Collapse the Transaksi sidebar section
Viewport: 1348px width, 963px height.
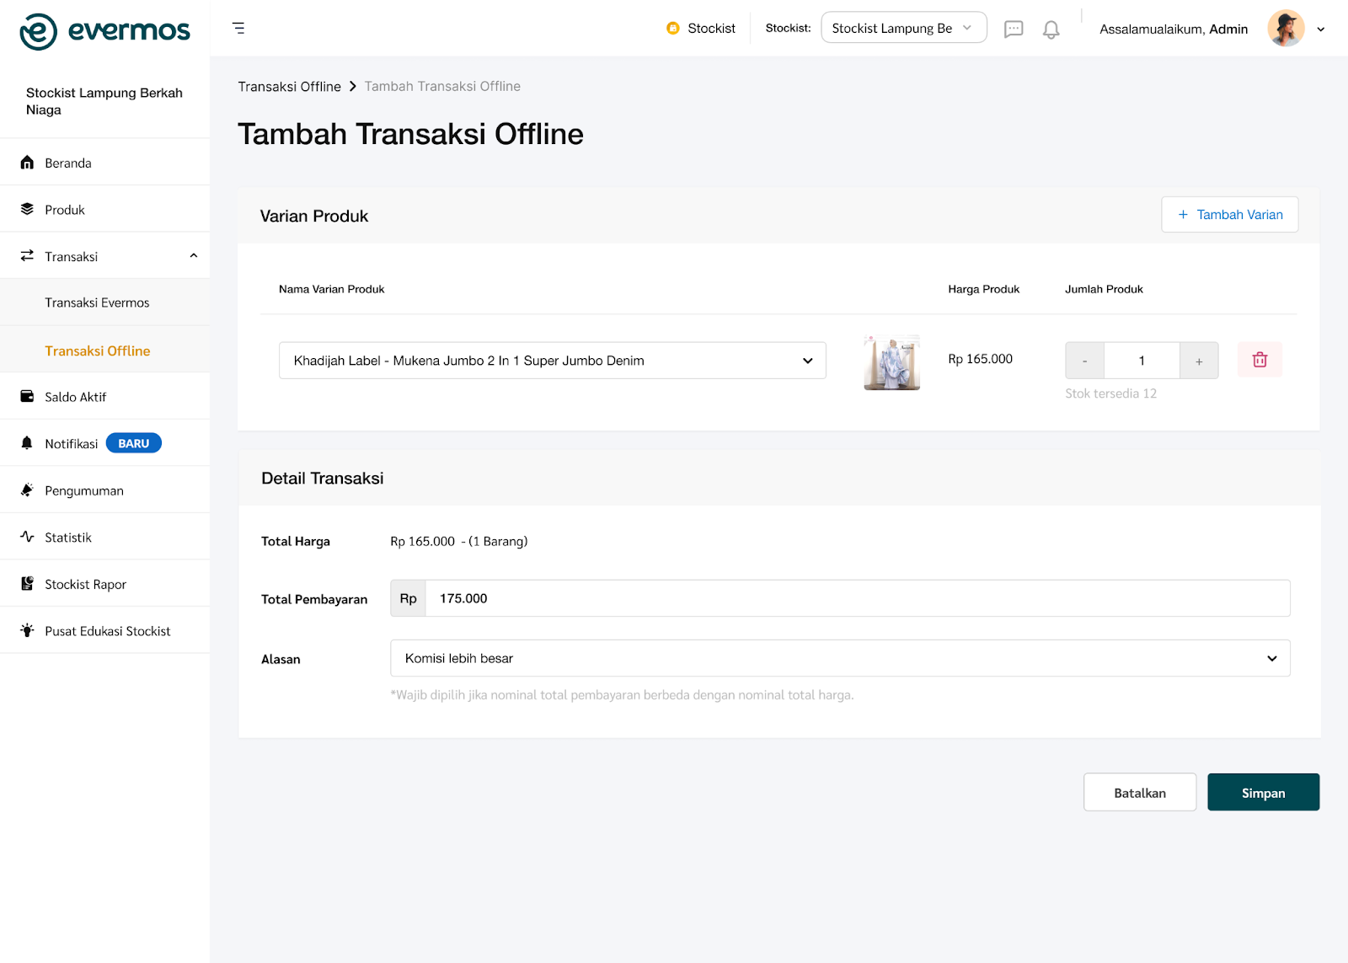pos(193,255)
